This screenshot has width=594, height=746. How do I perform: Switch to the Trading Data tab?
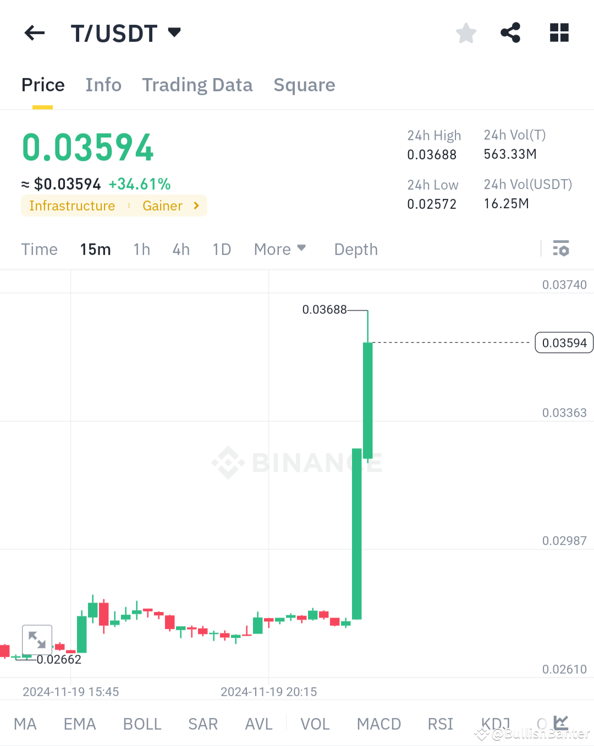pos(197,85)
